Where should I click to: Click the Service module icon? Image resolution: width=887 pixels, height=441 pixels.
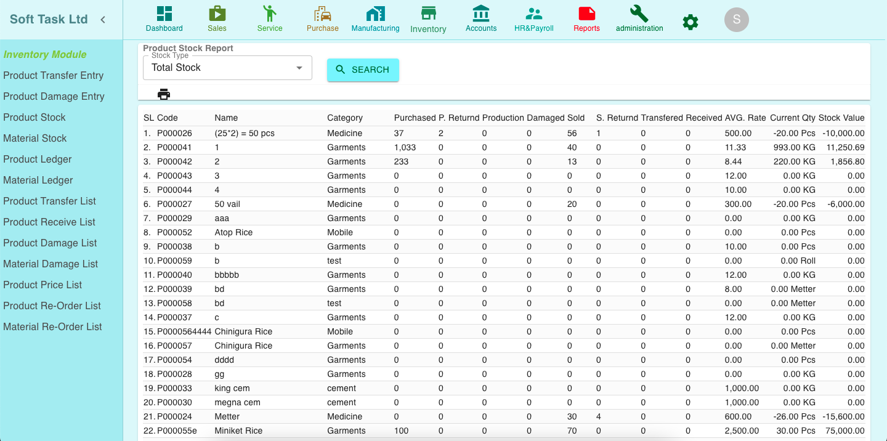[x=270, y=18]
